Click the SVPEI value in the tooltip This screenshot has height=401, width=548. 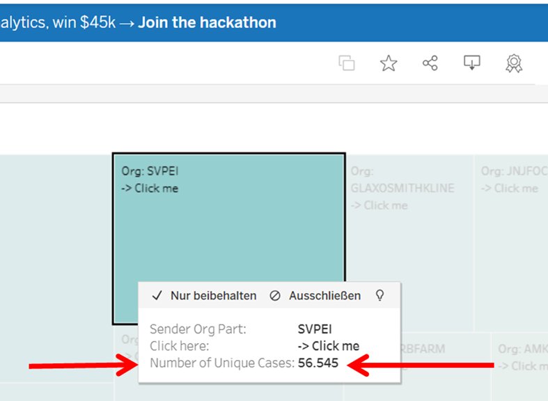click(x=315, y=329)
